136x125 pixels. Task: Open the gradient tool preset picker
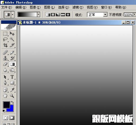click(x=9, y=15)
